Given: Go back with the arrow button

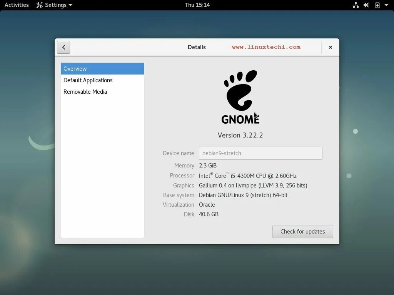Looking at the screenshot, I should click(63, 47).
